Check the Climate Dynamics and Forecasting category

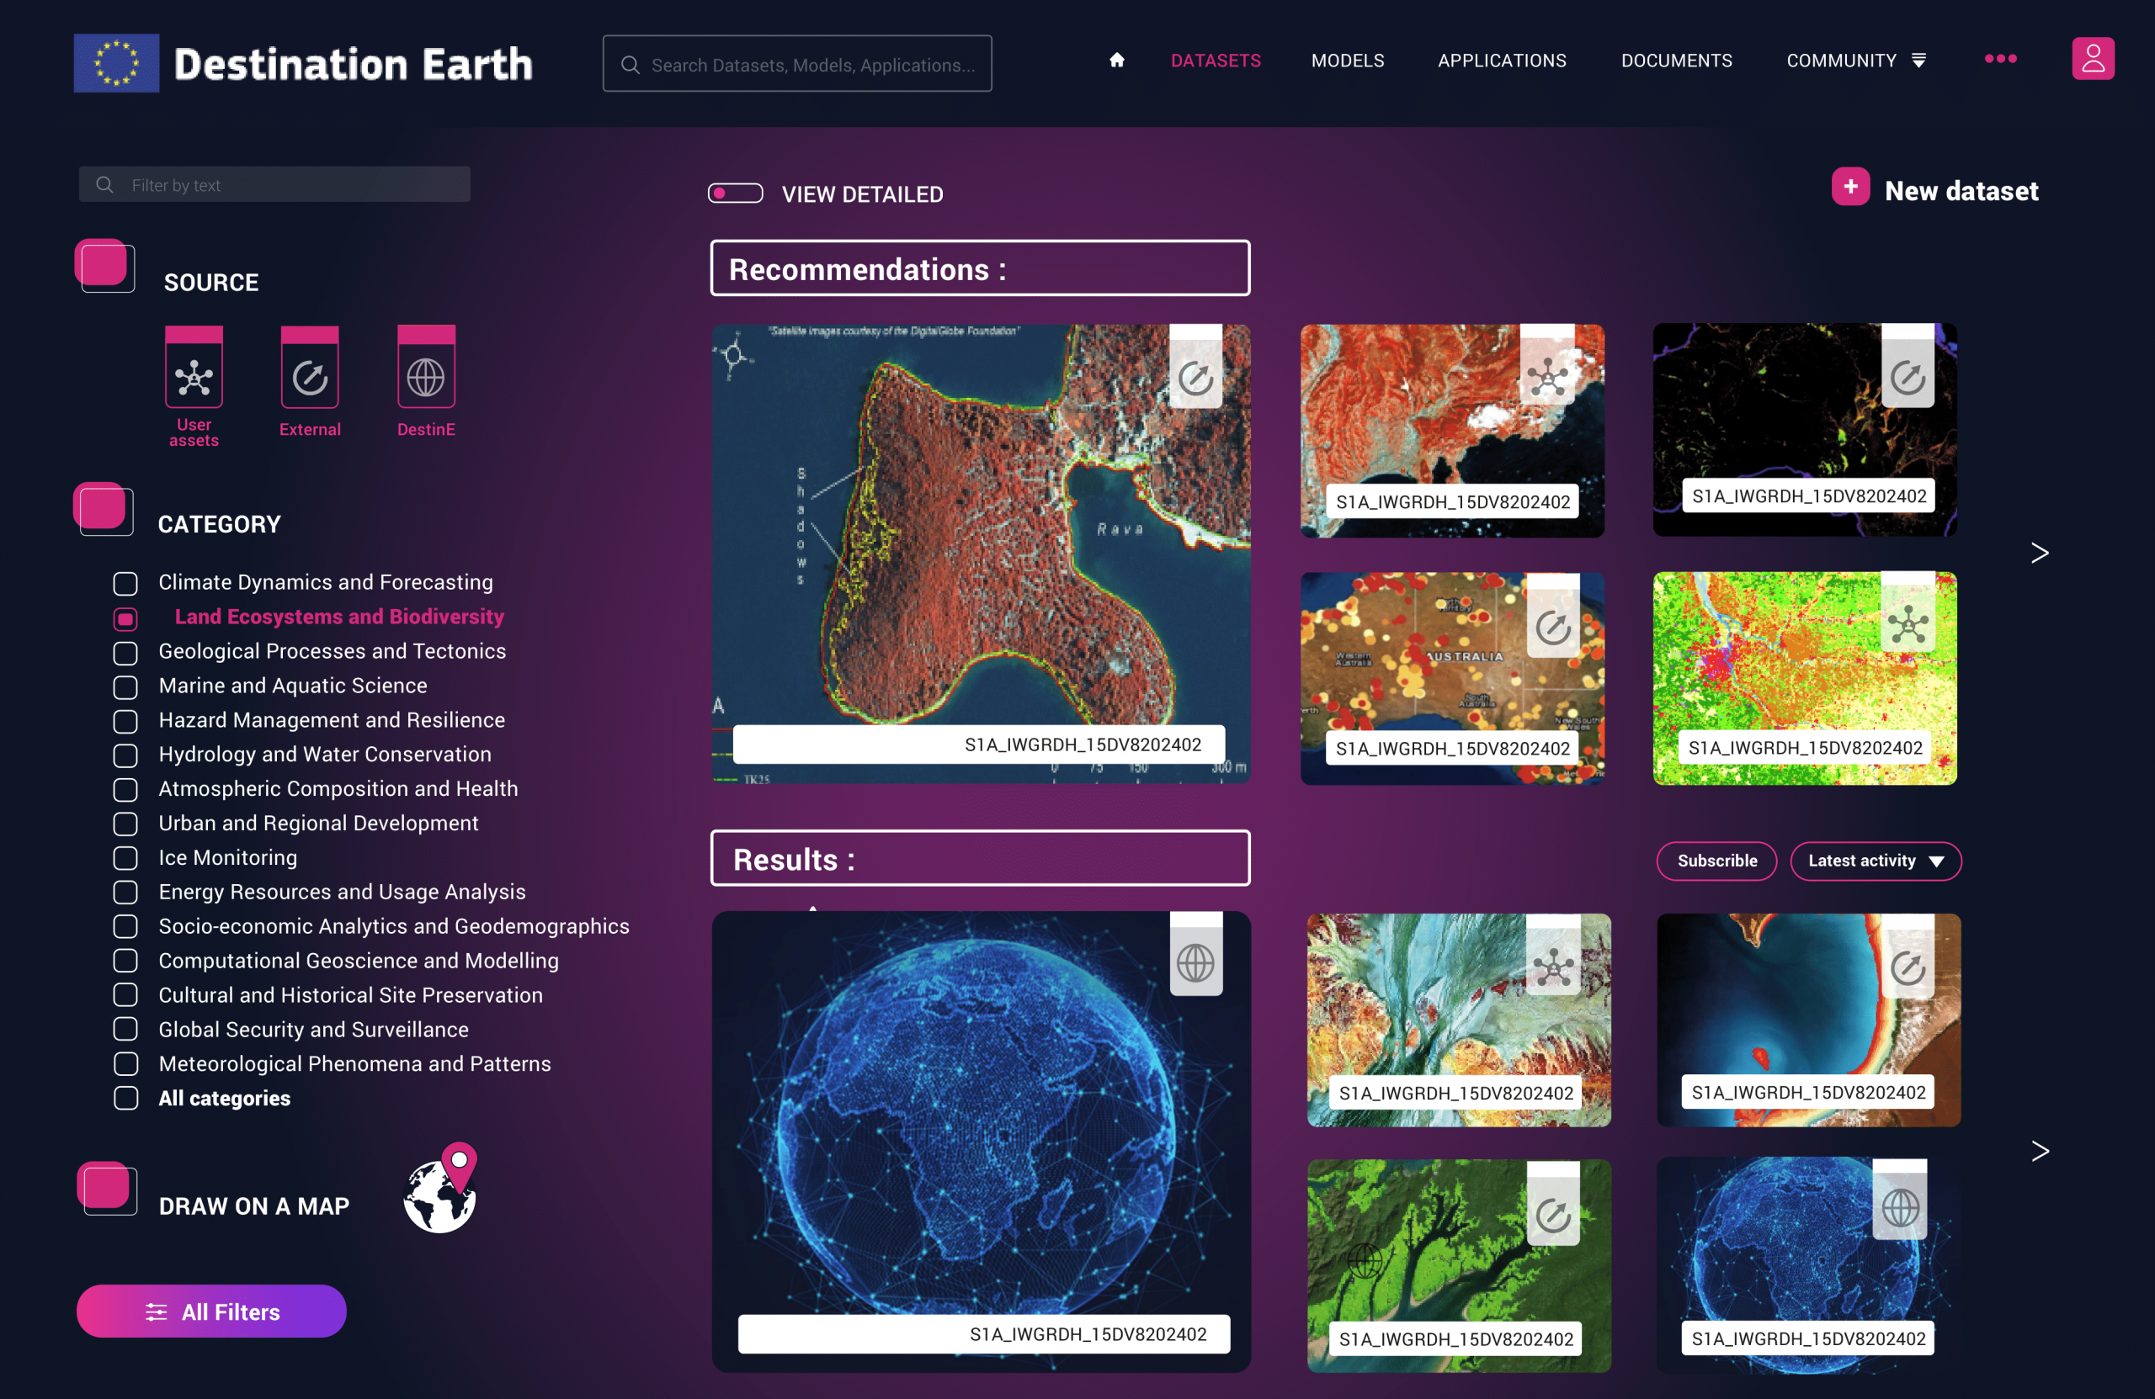pos(125,584)
